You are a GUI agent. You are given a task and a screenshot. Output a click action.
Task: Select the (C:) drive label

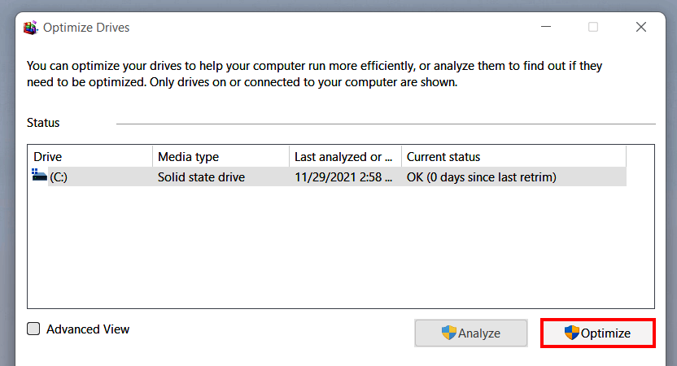[x=59, y=176]
